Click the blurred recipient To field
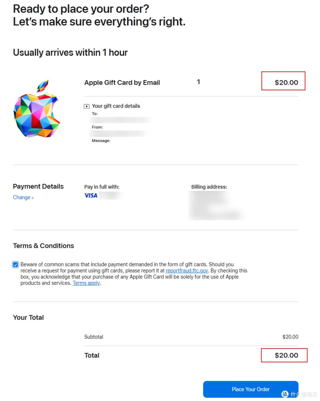The height and width of the screenshot is (401, 320). pos(121,120)
